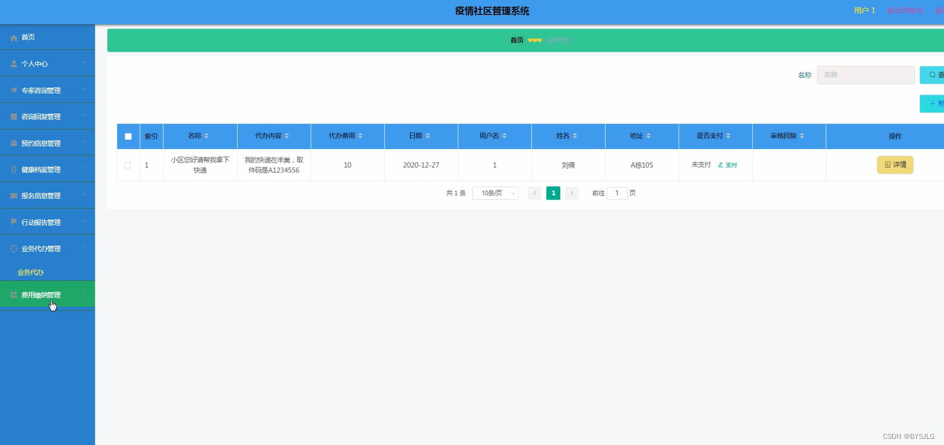Image resolution: width=944 pixels, height=445 pixels.
Task: Click the 疫情社区管理系统 title
Action: tap(492, 11)
